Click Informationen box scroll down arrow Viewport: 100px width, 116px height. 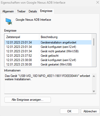pos(94,91)
